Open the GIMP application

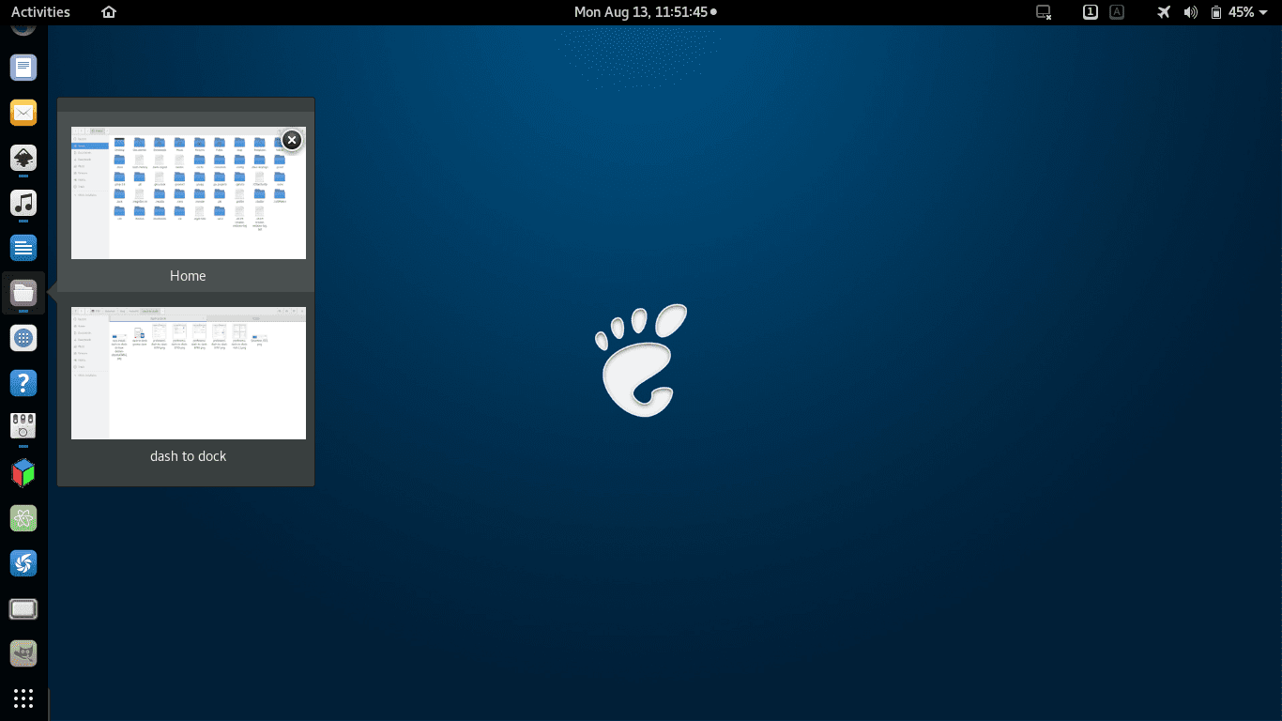(x=23, y=653)
